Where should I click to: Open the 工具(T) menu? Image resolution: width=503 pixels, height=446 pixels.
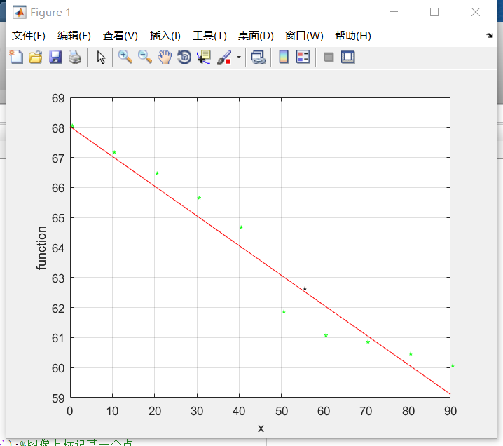click(x=209, y=35)
